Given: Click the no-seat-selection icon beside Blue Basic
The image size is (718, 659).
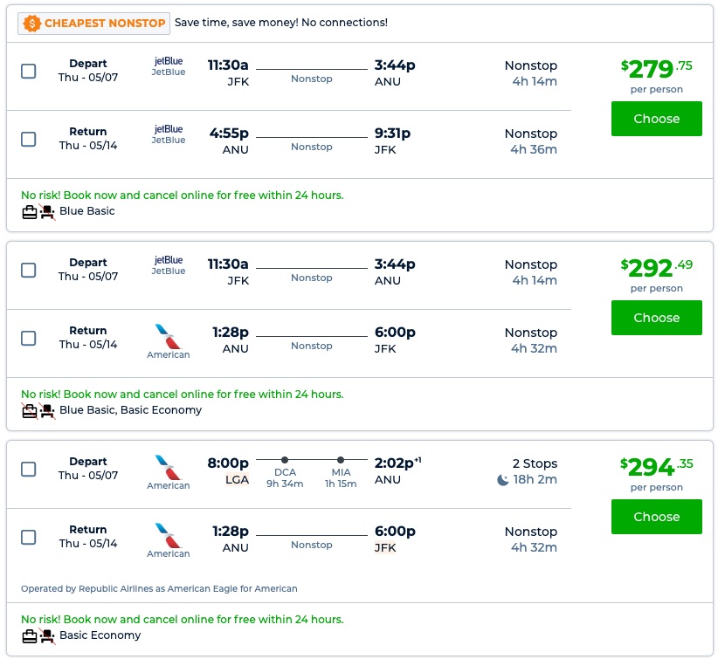Looking at the screenshot, I should (47, 211).
